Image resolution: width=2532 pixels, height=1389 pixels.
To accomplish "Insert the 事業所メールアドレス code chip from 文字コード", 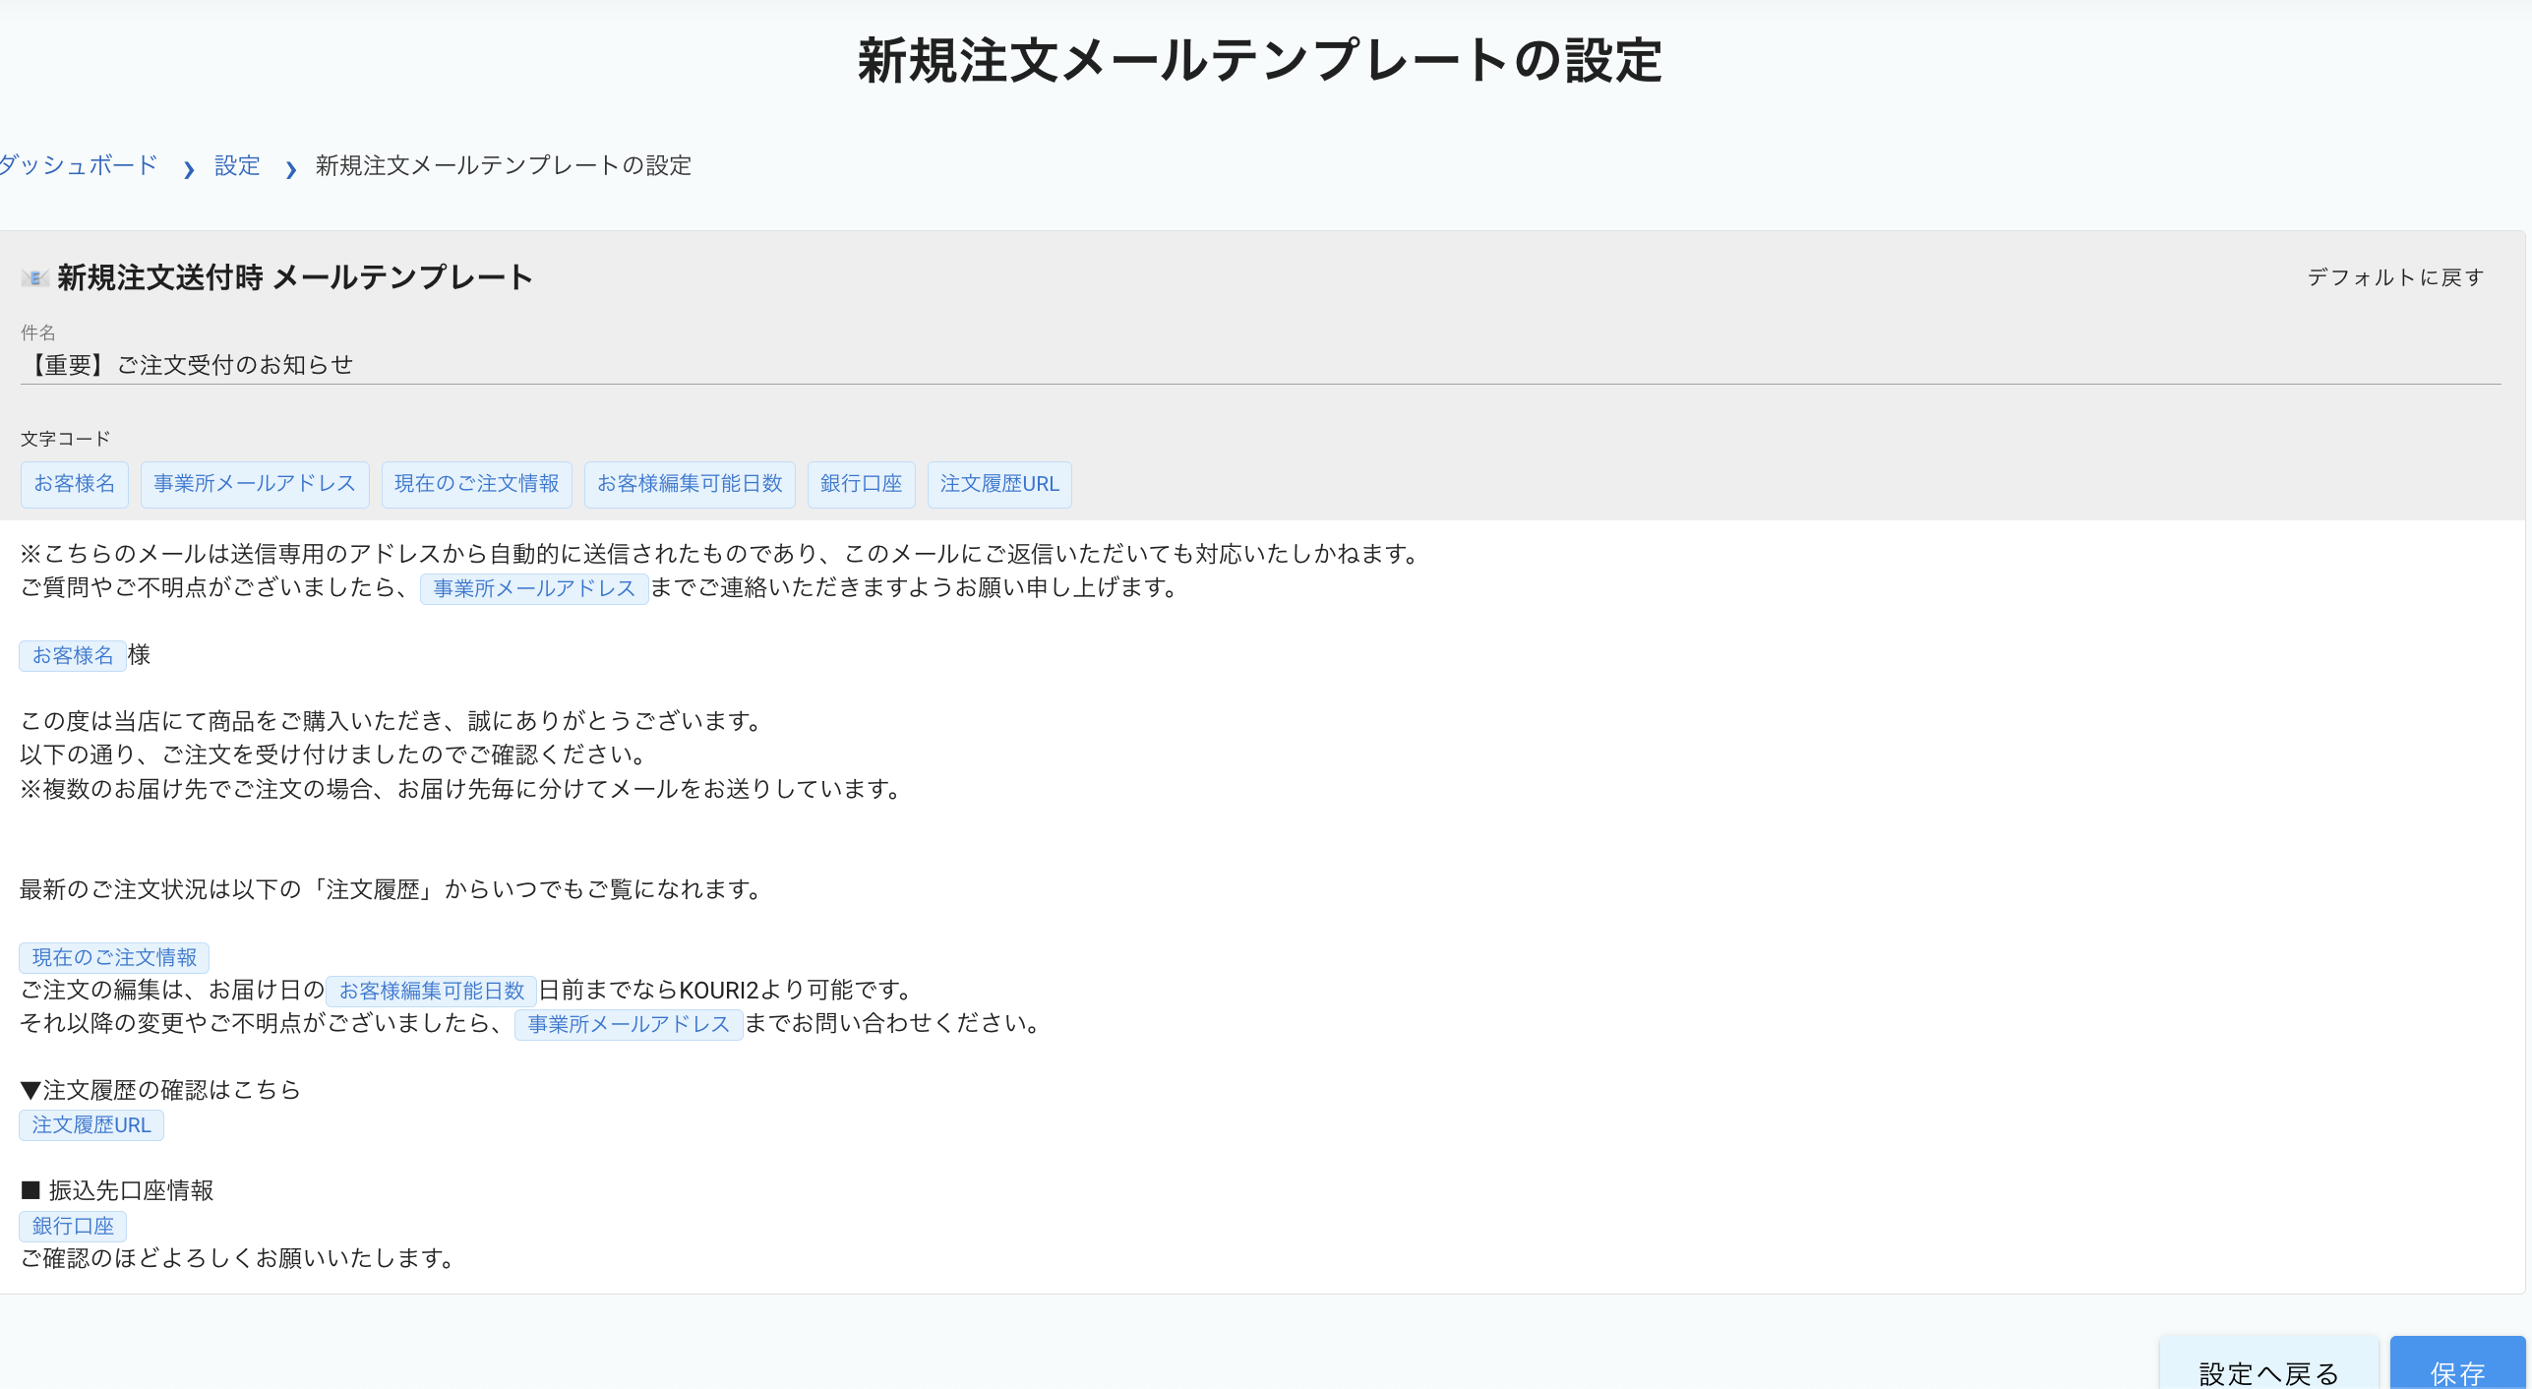I will [x=255, y=484].
